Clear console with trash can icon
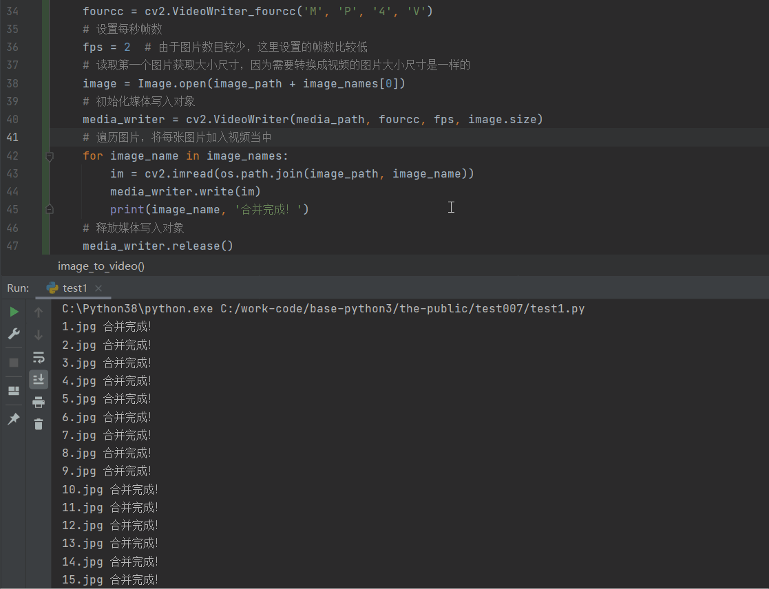Image resolution: width=769 pixels, height=589 pixels. [39, 424]
